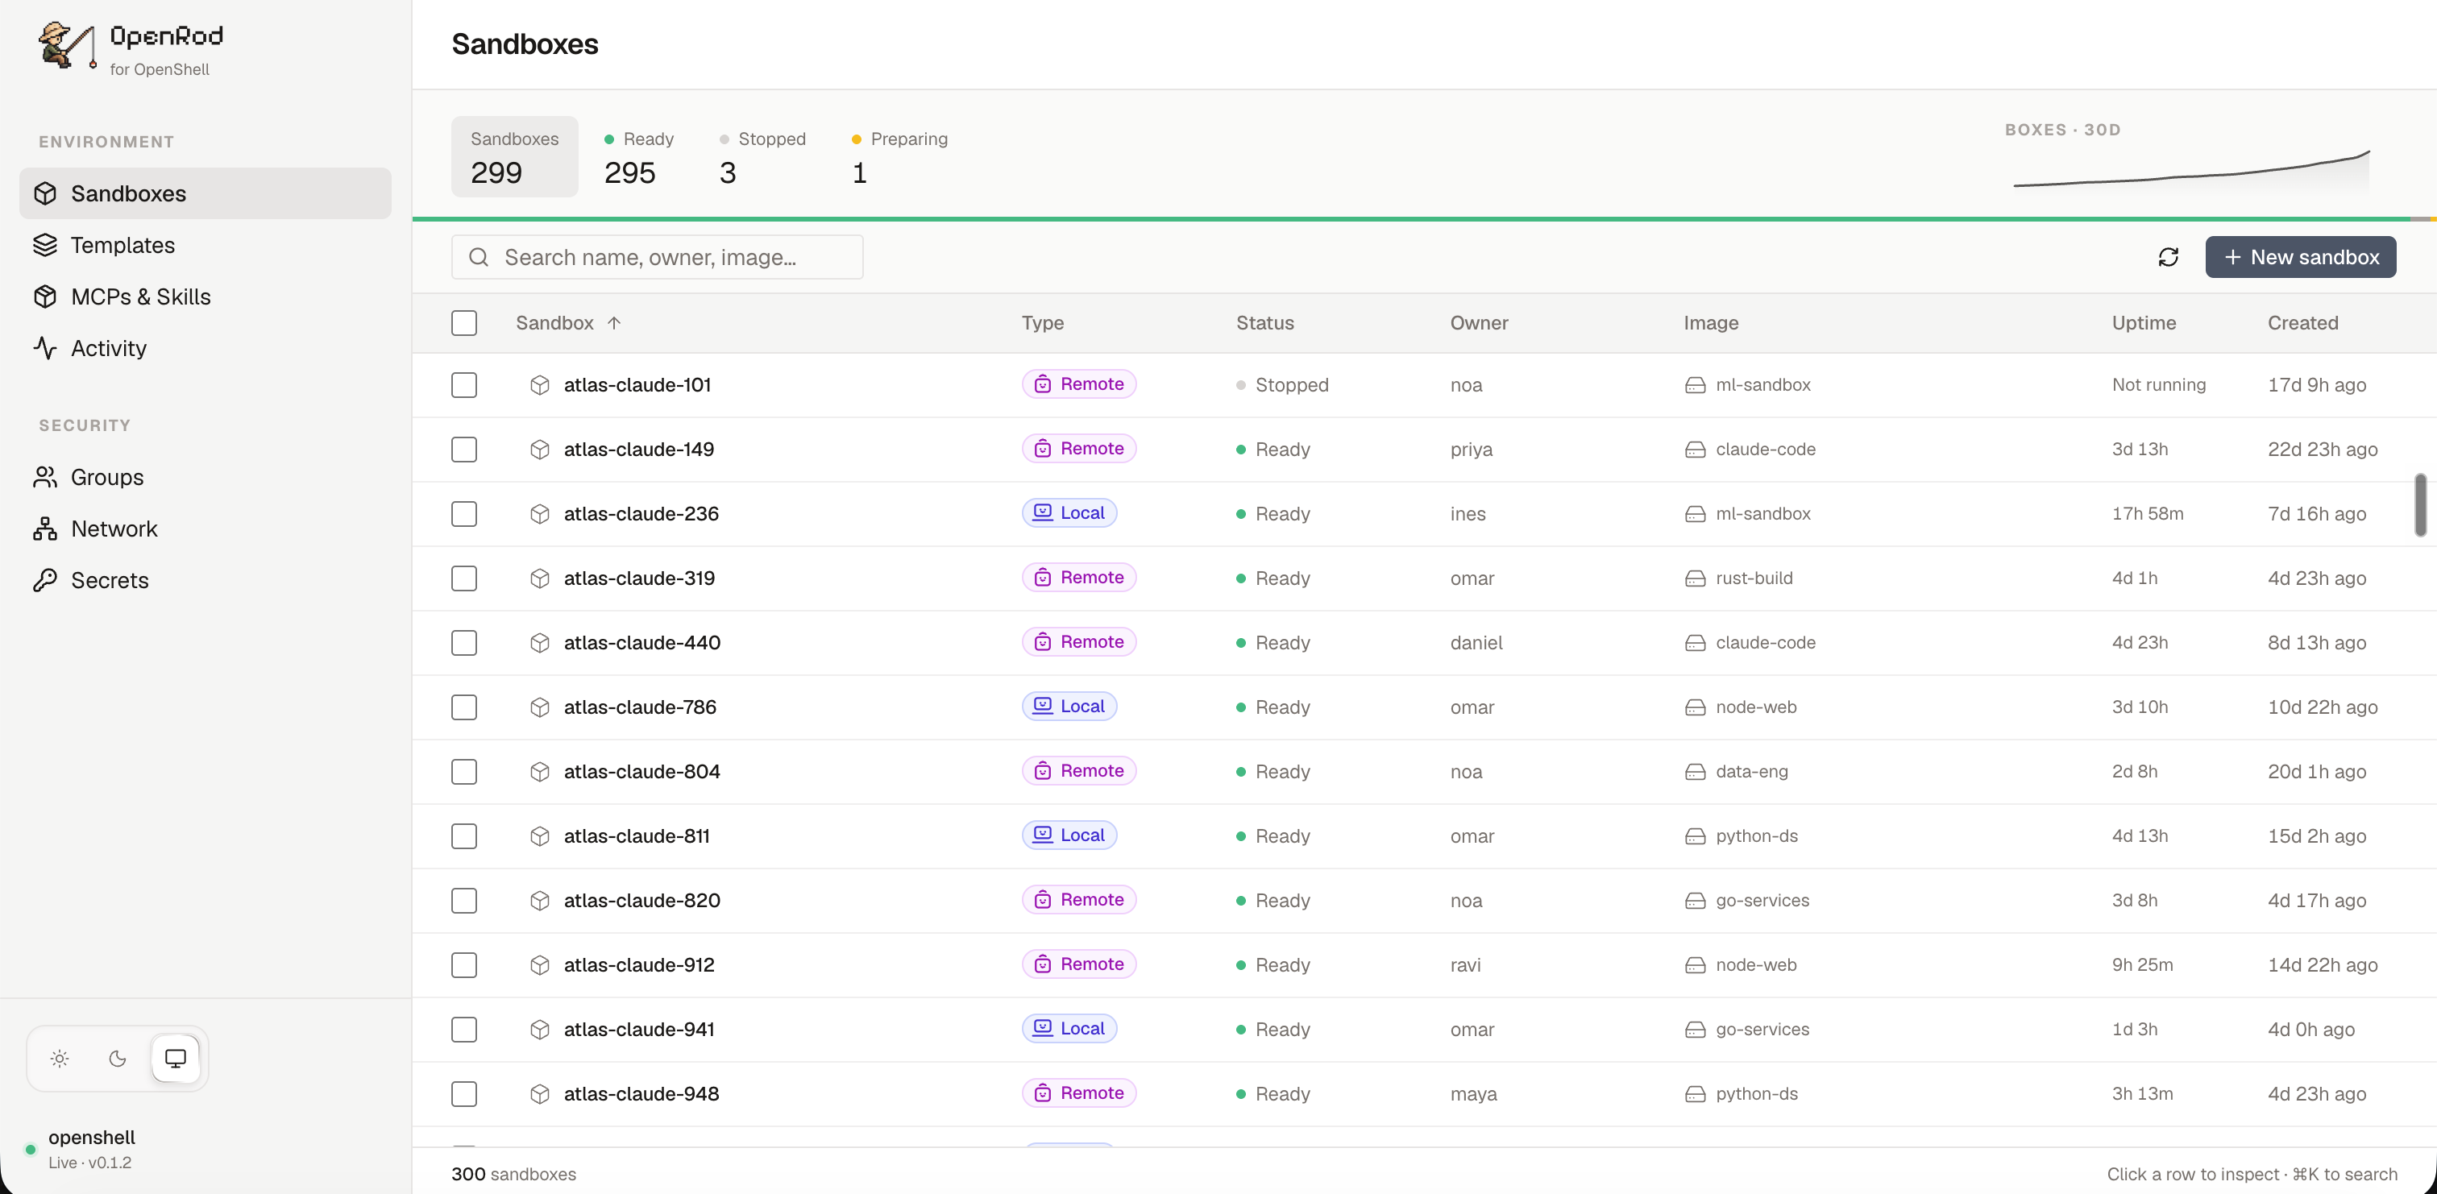Click the table vertical scrollbar thumb
2437x1194 pixels.
click(x=2420, y=504)
